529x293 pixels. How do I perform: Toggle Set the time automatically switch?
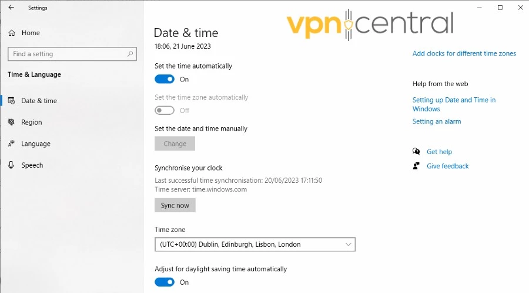[165, 79]
